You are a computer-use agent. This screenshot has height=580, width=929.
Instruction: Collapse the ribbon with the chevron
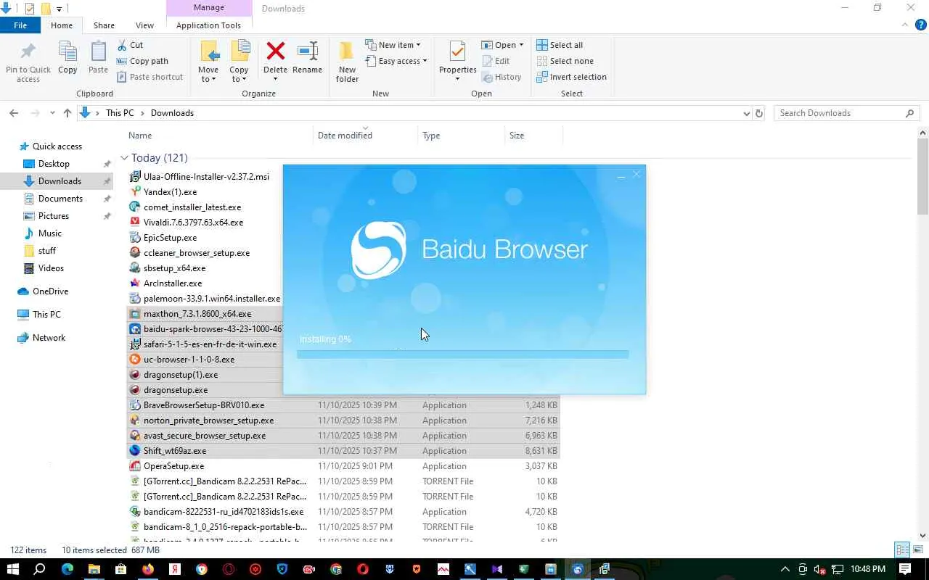904,25
